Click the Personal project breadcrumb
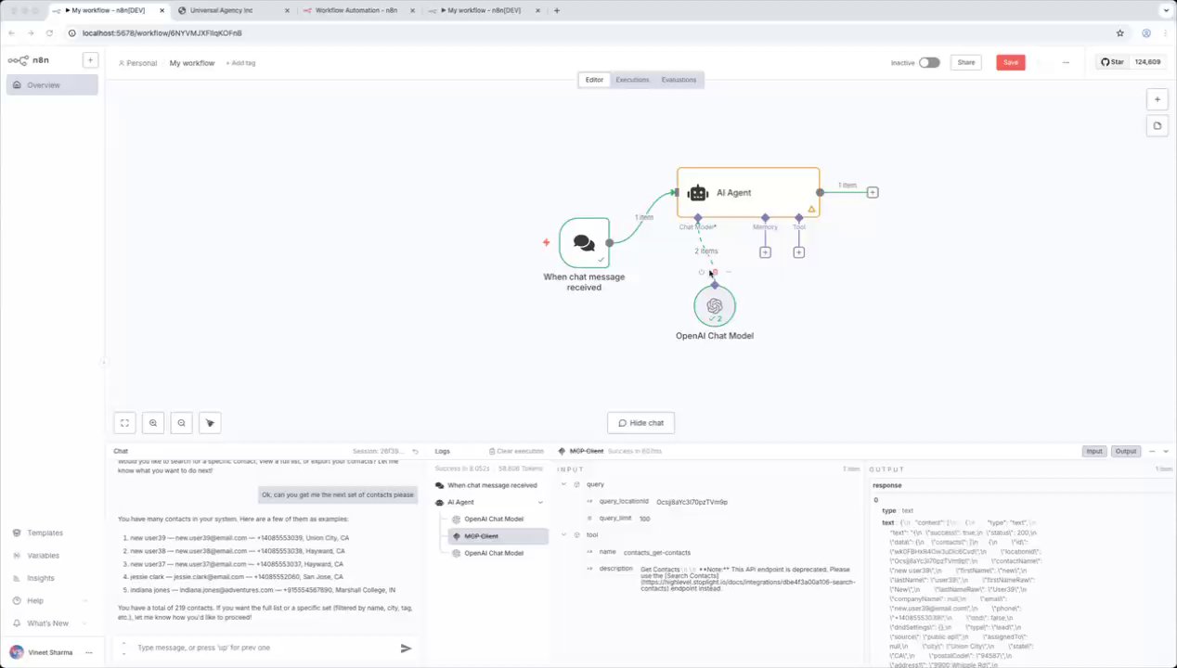Screen dimensions: 1177x668 [137, 63]
